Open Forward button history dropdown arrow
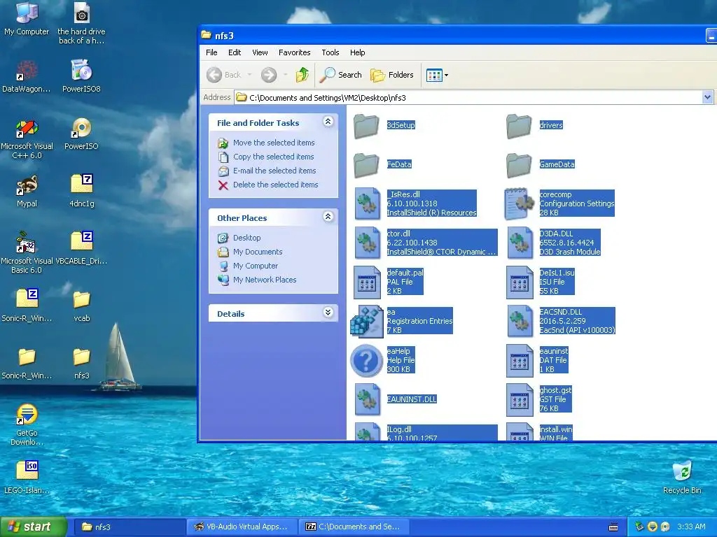The image size is (717, 537). tap(286, 74)
